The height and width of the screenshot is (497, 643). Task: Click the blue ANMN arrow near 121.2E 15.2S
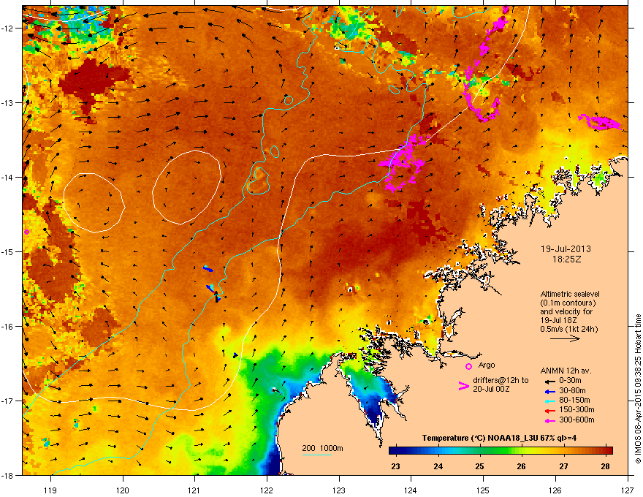[x=208, y=269]
